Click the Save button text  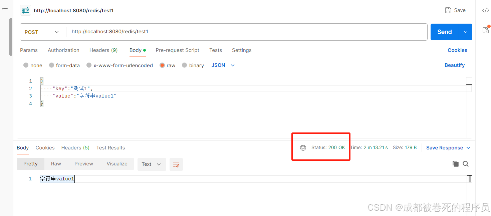tap(460, 10)
